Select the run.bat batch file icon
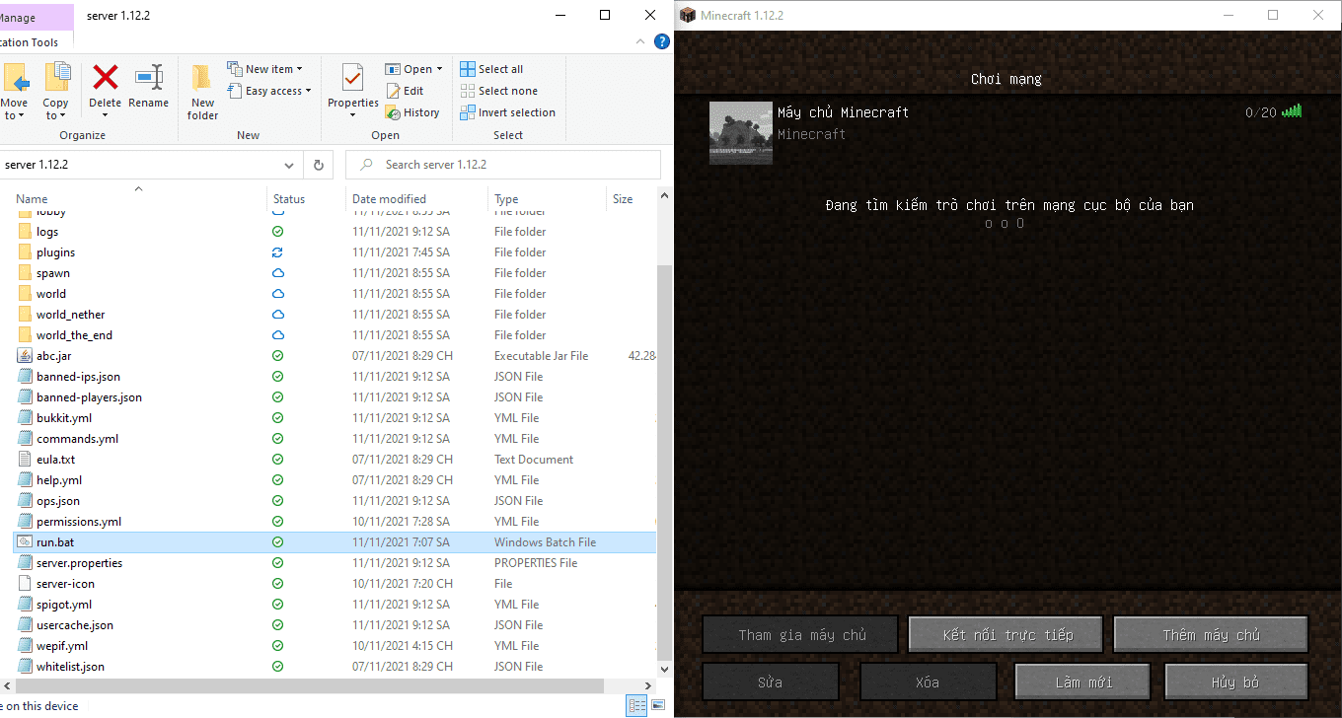This screenshot has width=1342, height=718. [x=26, y=542]
